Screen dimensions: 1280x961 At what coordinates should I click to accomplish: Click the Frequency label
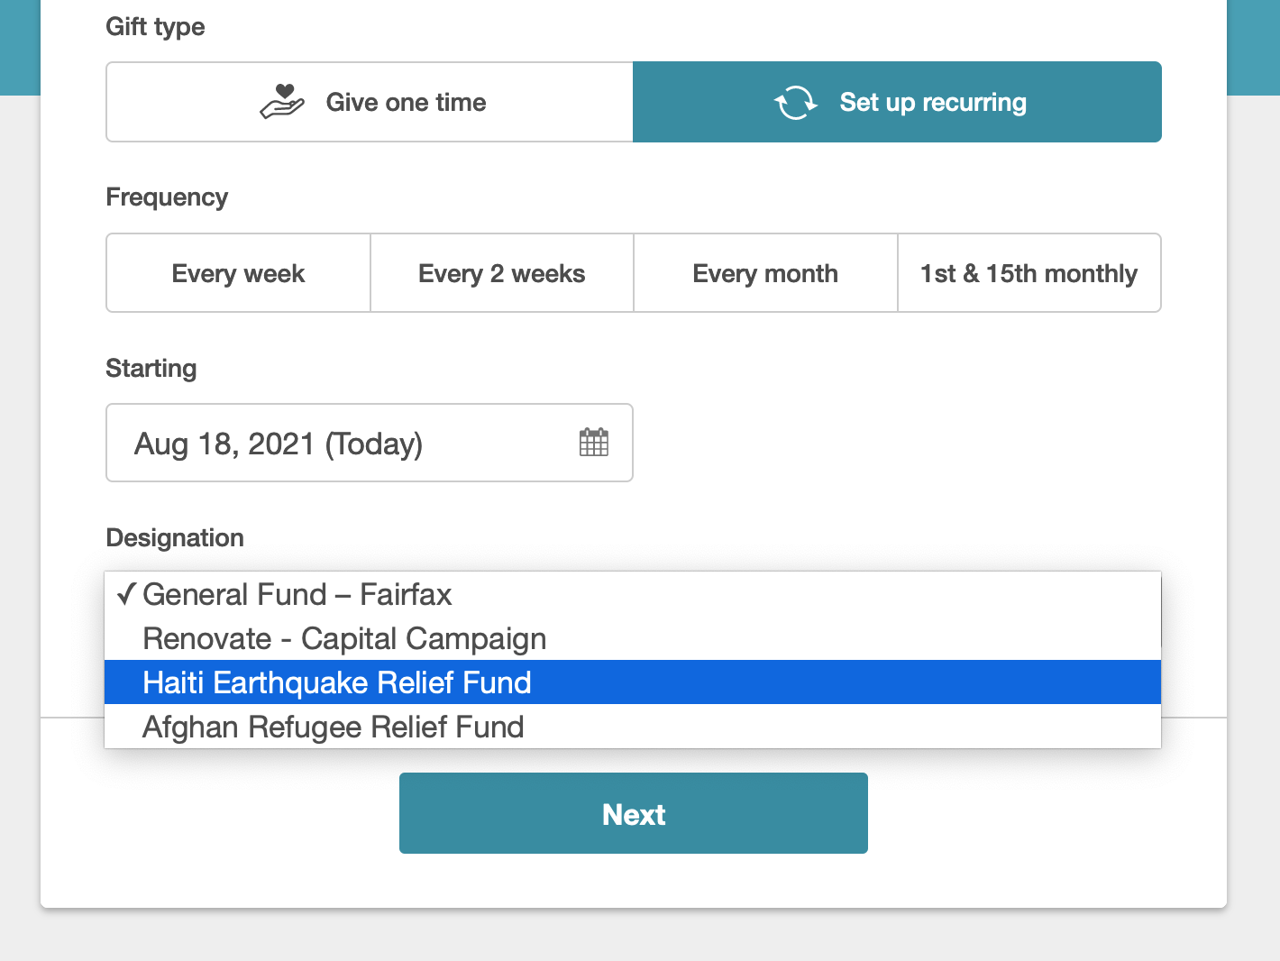point(167,197)
